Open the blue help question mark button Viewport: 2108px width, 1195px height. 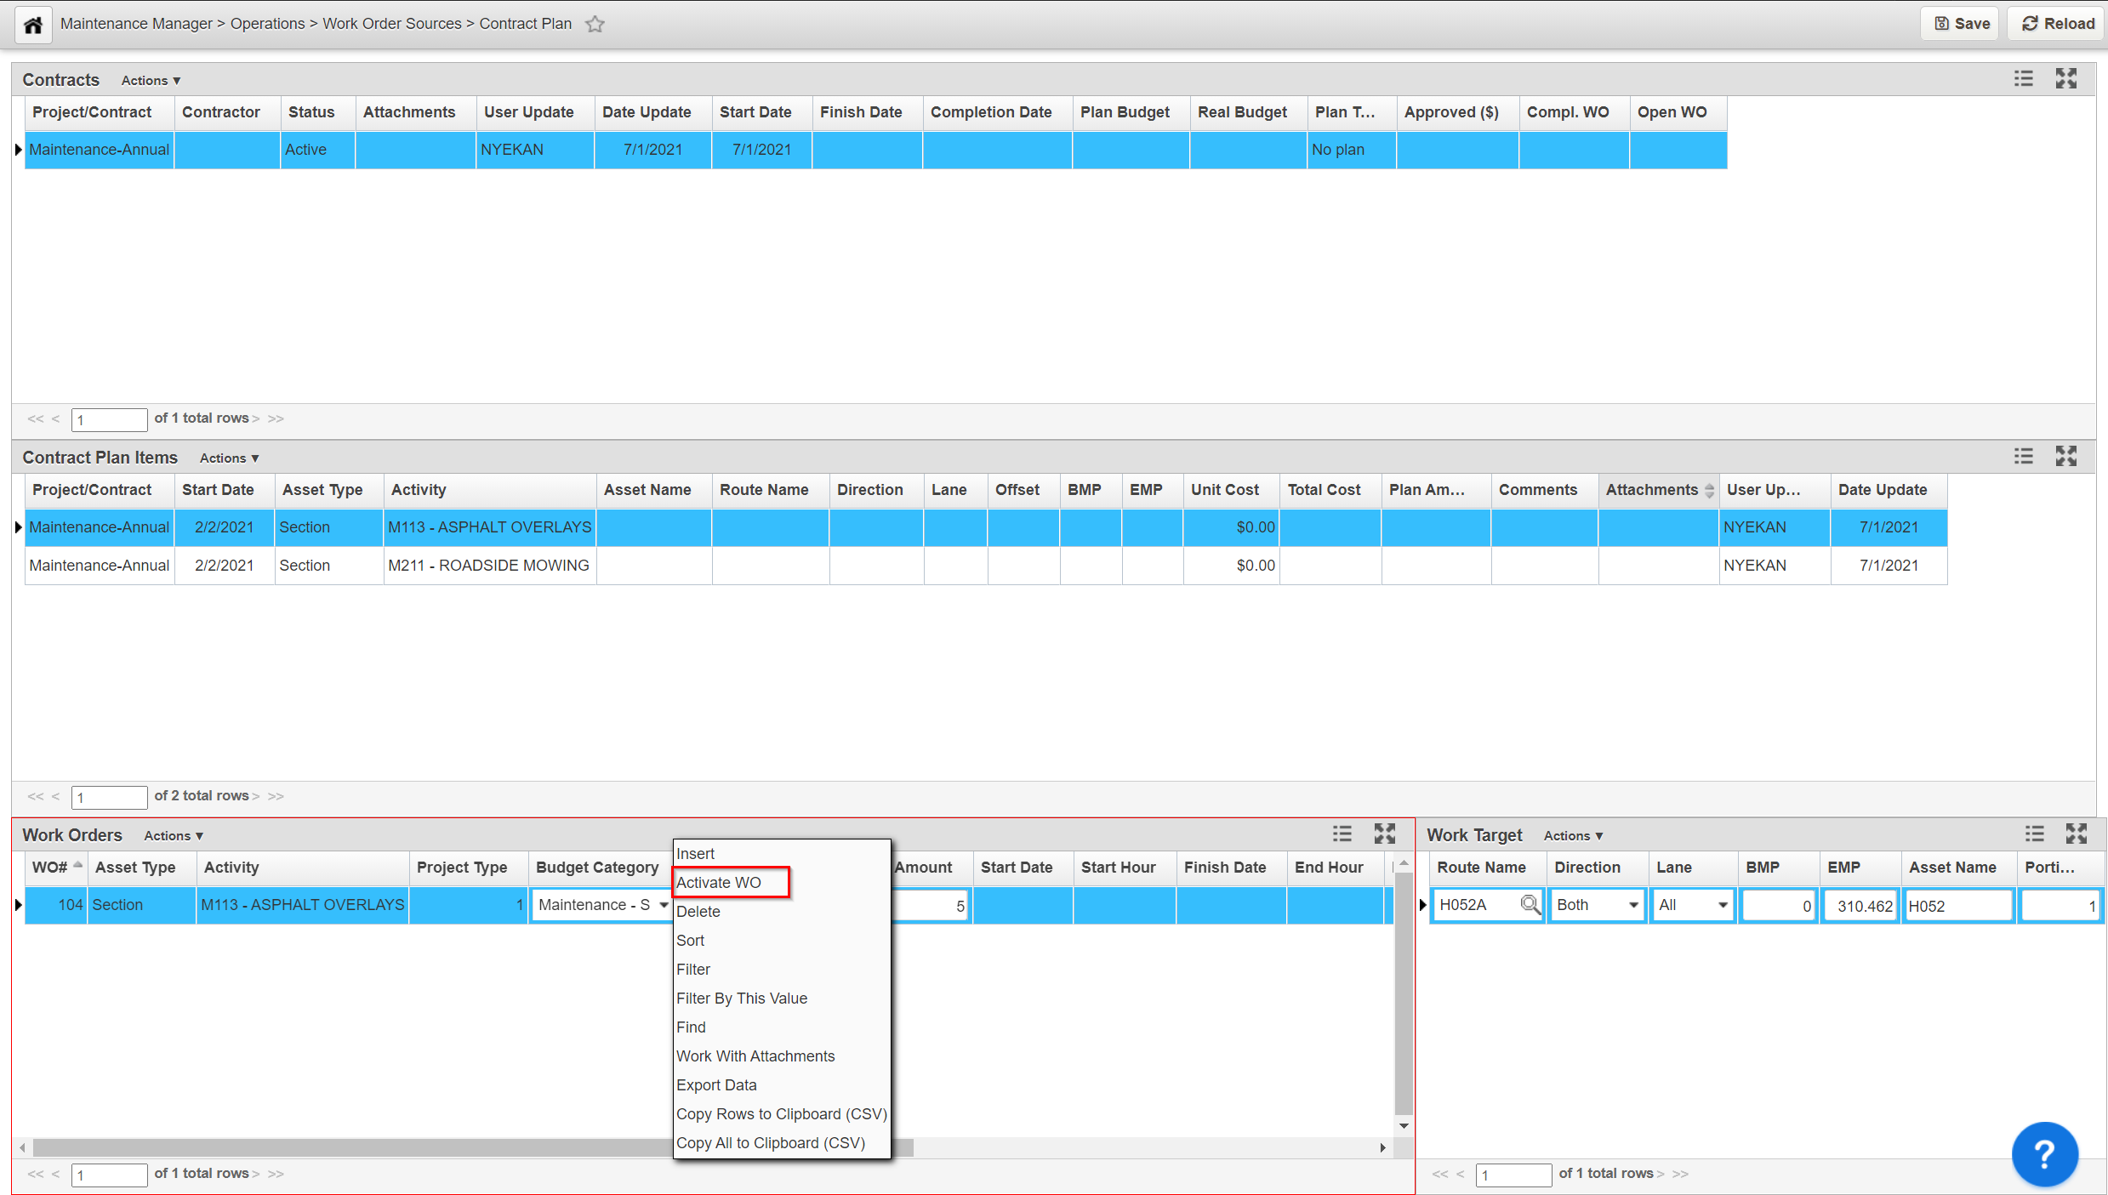(2044, 1154)
